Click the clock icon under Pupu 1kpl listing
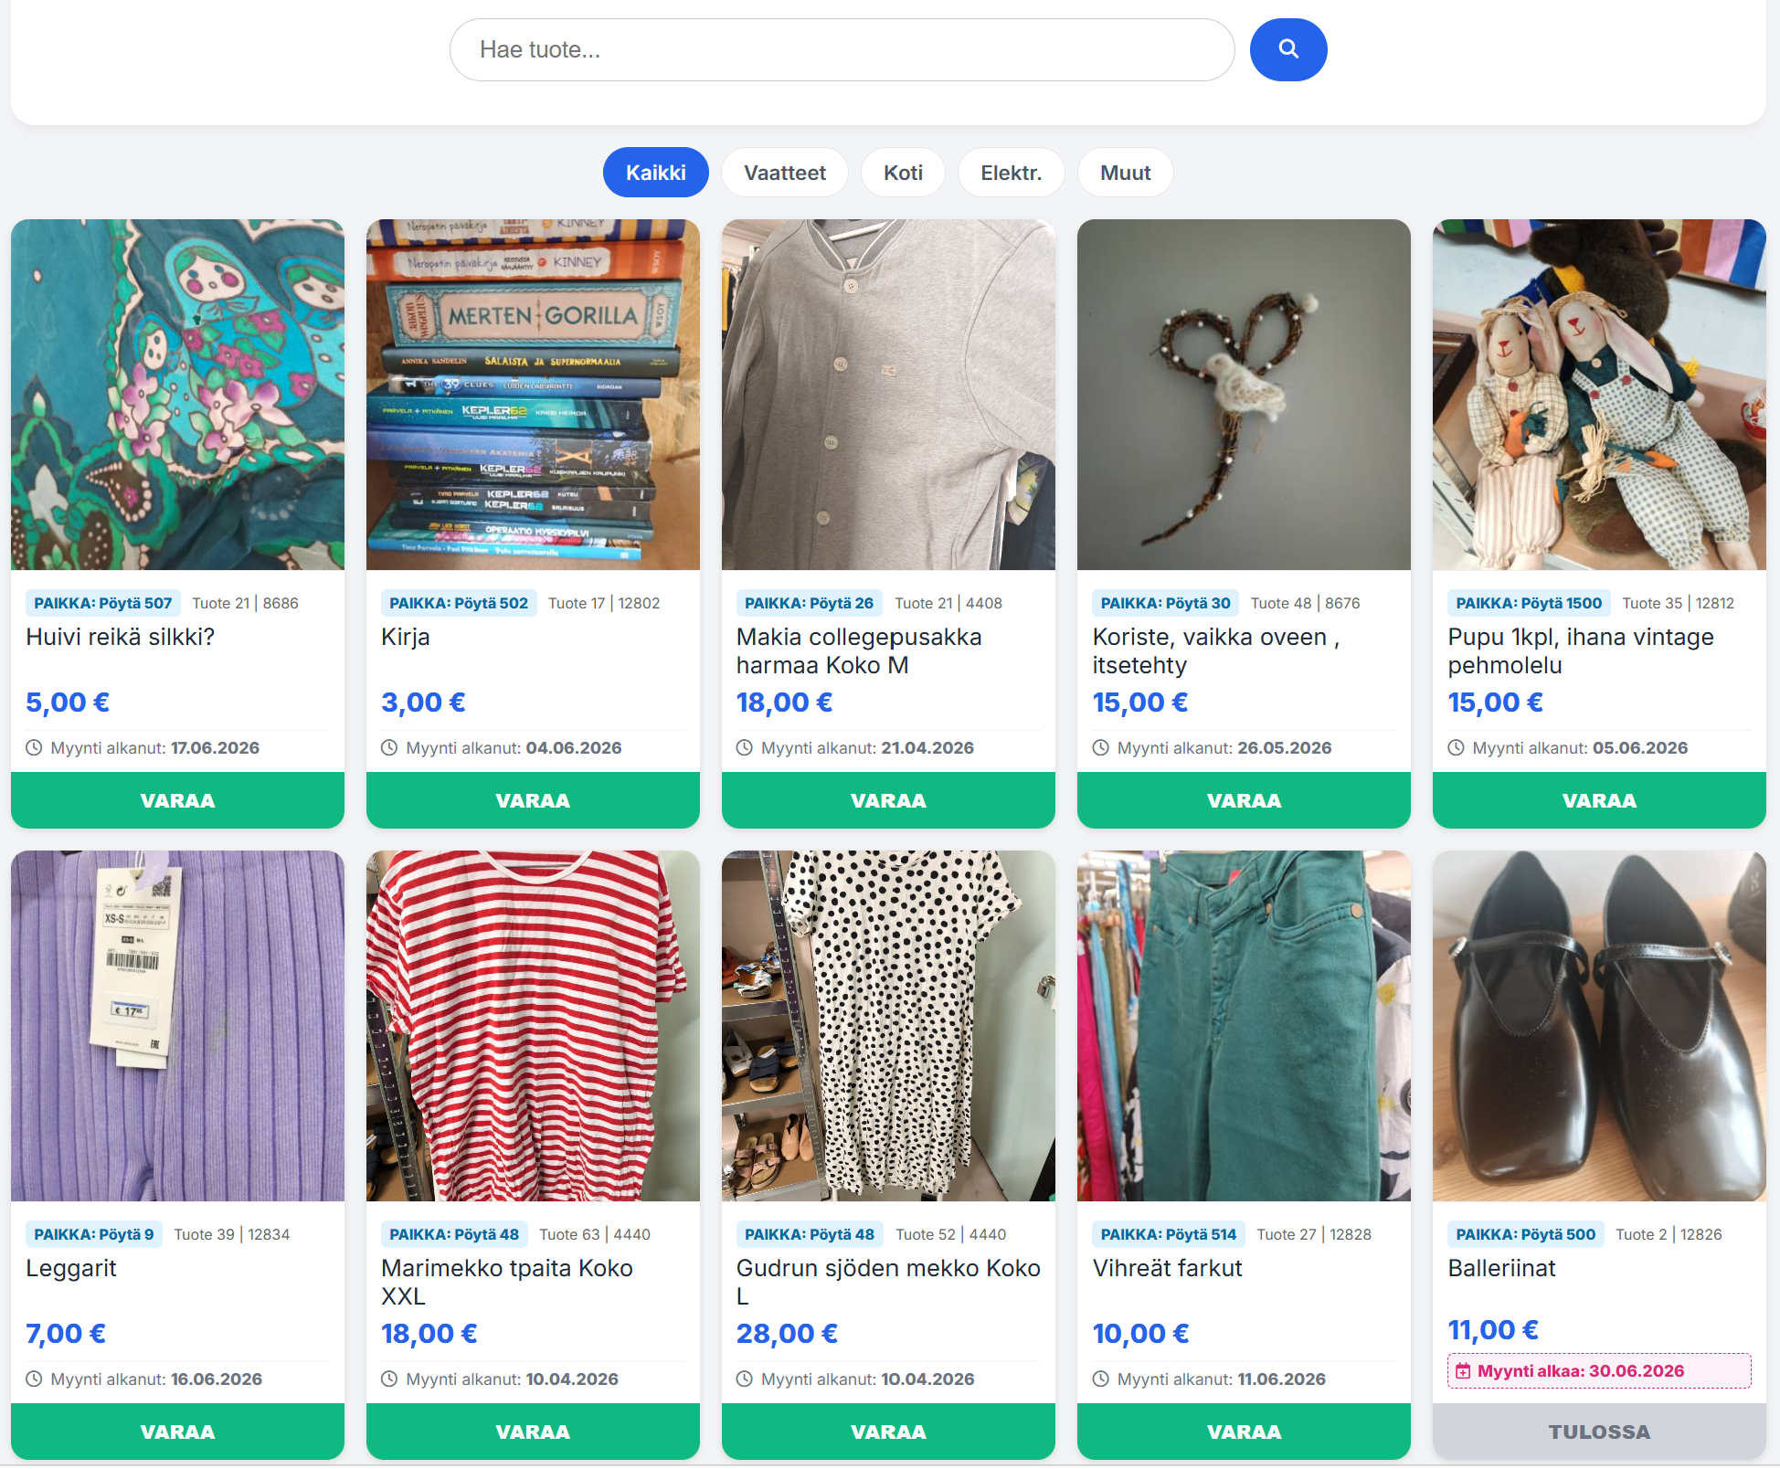This screenshot has width=1780, height=1469. 1456,747
